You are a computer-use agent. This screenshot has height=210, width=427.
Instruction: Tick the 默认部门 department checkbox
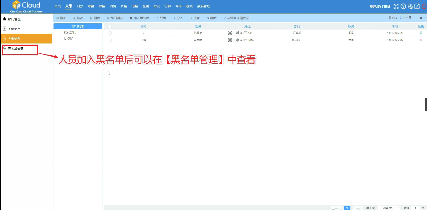(x=60, y=32)
